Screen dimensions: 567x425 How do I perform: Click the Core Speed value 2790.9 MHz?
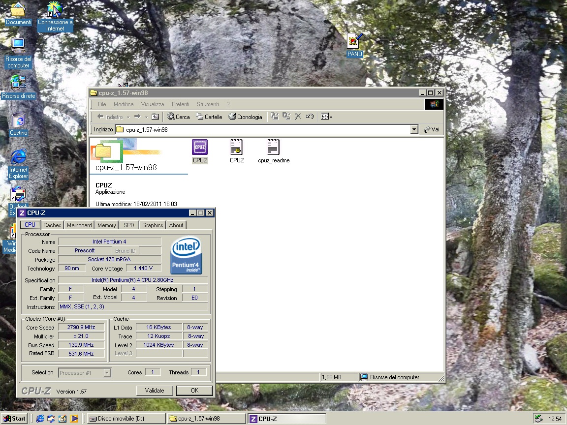81,327
